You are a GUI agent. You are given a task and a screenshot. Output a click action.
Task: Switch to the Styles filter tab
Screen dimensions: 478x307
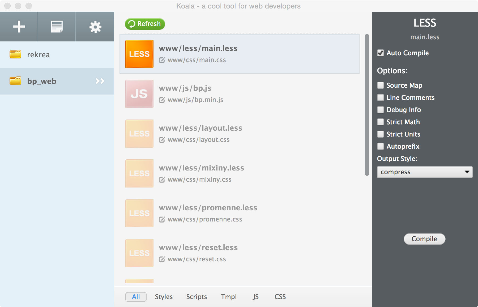pyautogui.click(x=164, y=297)
